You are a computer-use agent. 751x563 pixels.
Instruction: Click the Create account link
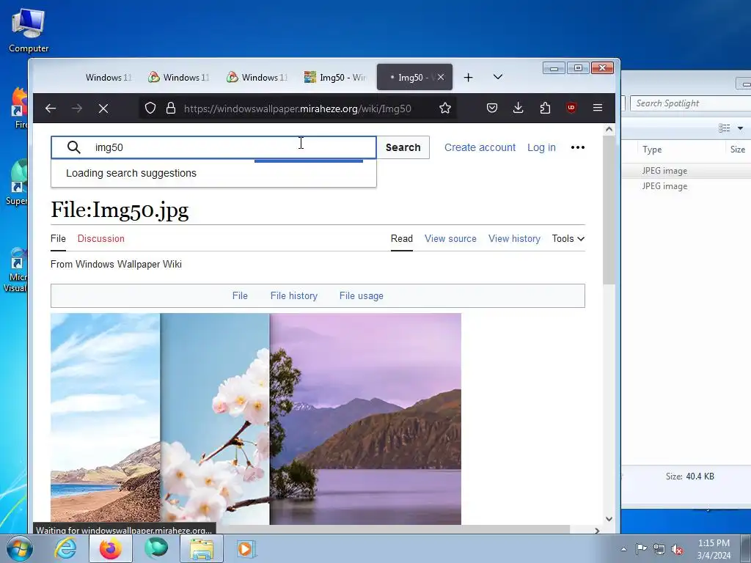point(480,147)
